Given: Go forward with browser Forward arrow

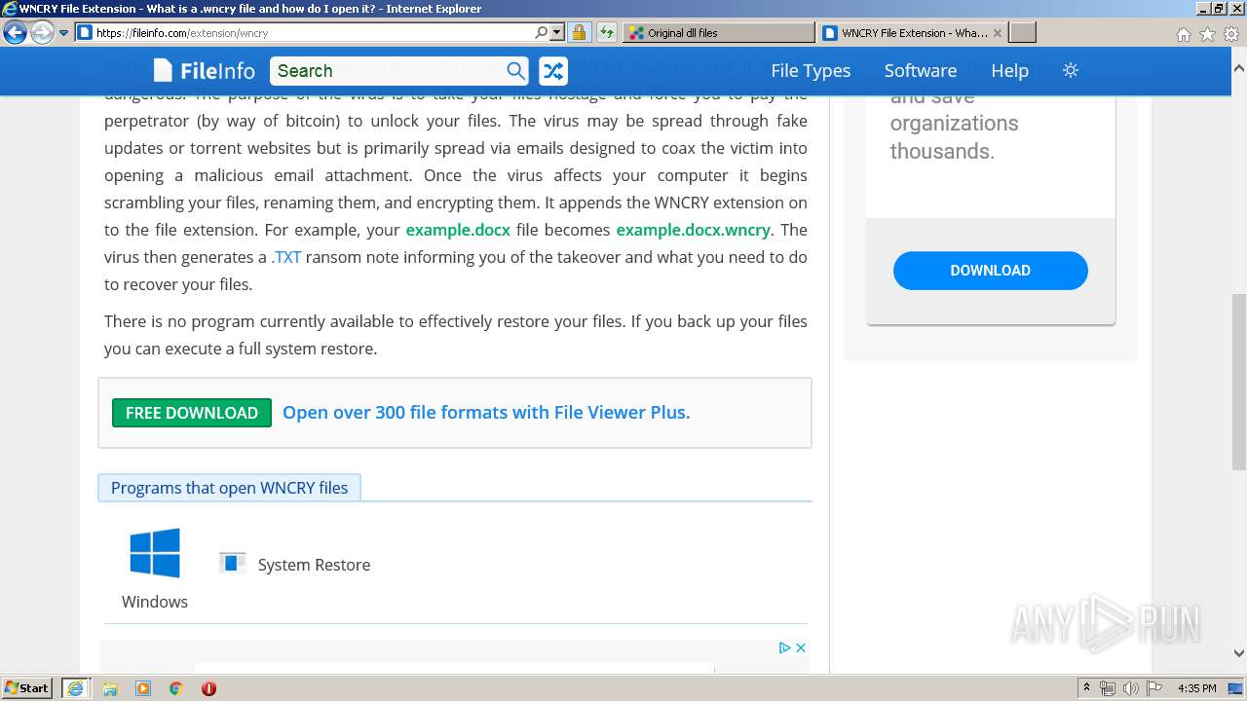Looking at the screenshot, I should [42, 33].
